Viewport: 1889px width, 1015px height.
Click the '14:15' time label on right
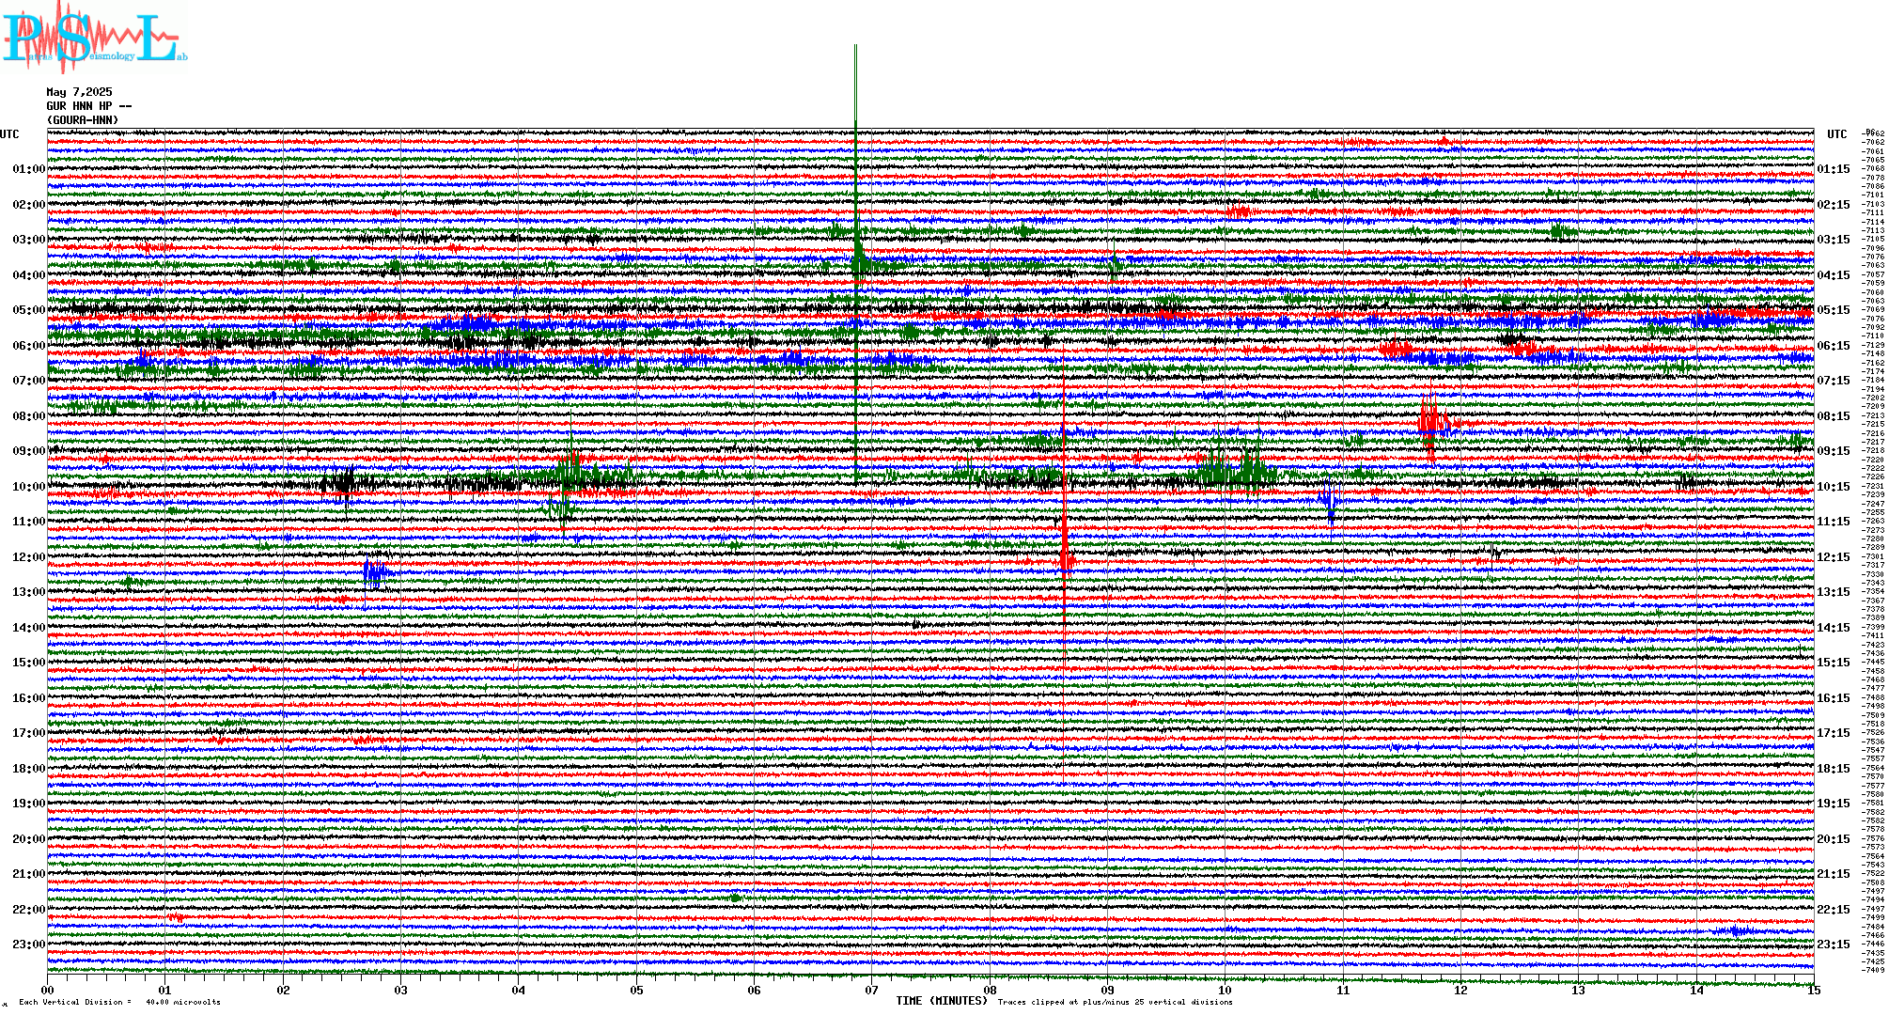(x=1834, y=628)
